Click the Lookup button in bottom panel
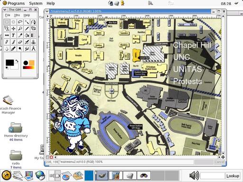Screen dimensions: 243x182 (x=233, y=176)
